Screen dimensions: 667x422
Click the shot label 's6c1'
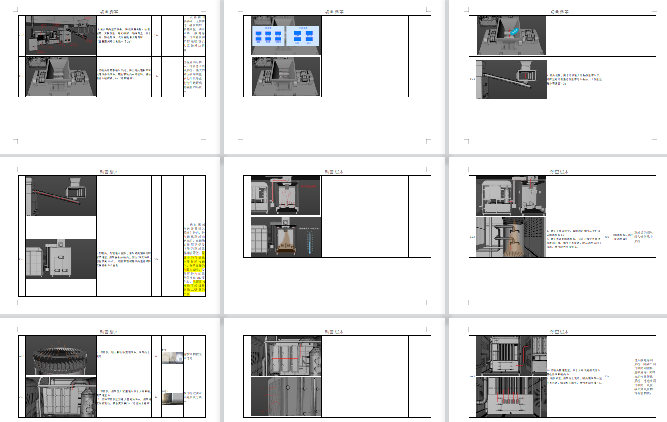[472, 377]
